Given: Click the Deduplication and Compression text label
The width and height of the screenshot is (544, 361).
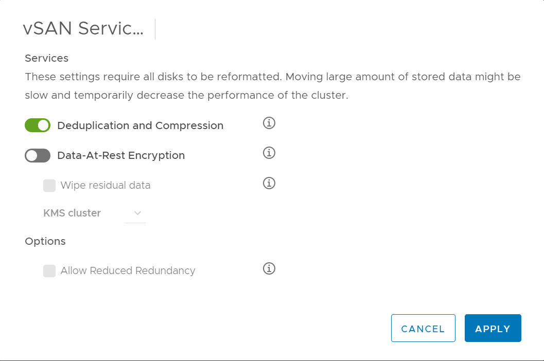Looking at the screenshot, I should 140,125.
